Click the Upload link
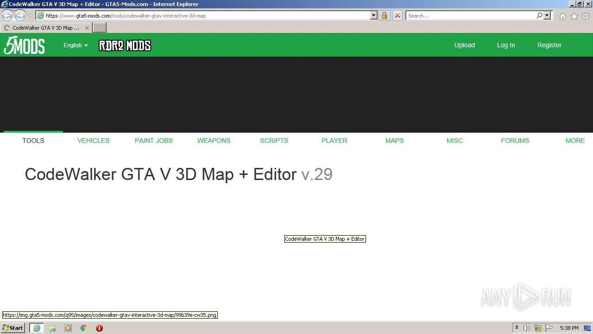Viewport: 593px width, 334px height. tap(464, 45)
